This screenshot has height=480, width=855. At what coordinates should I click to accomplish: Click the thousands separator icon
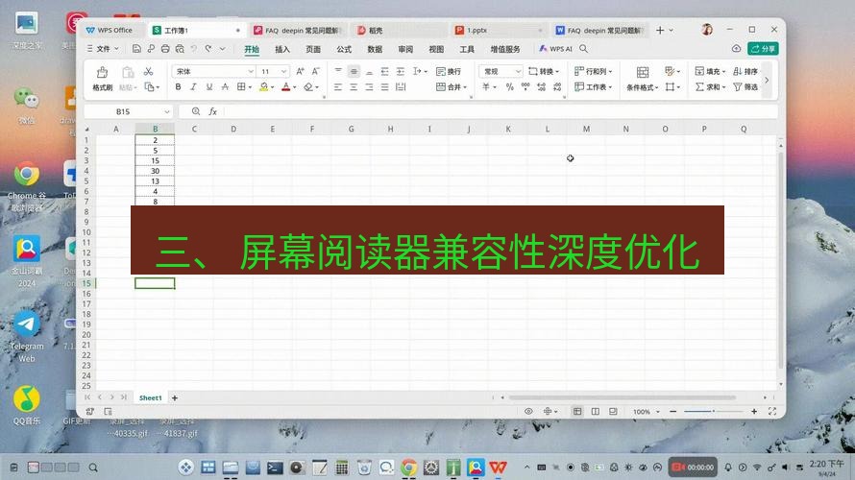pyautogui.click(x=525, y=87)
